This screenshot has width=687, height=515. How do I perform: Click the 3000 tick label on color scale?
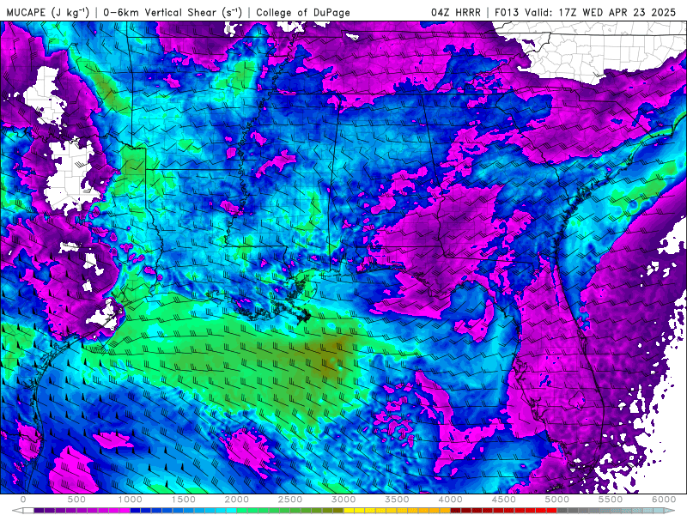pyautogui.click(x=343, y=500)
